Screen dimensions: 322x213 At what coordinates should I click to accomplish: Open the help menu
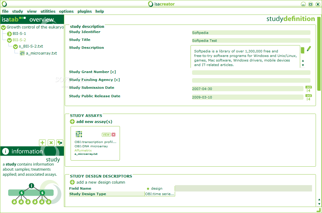pos(100,11)
